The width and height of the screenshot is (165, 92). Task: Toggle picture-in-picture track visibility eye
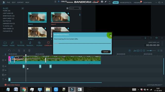click(x=6, y=70)
